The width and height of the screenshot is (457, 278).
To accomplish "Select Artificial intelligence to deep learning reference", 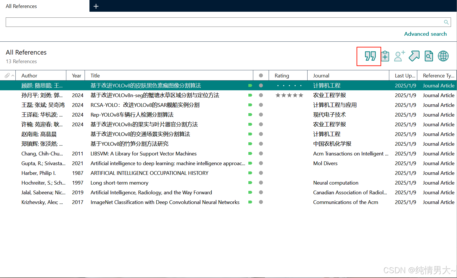I will coord(168,163).
